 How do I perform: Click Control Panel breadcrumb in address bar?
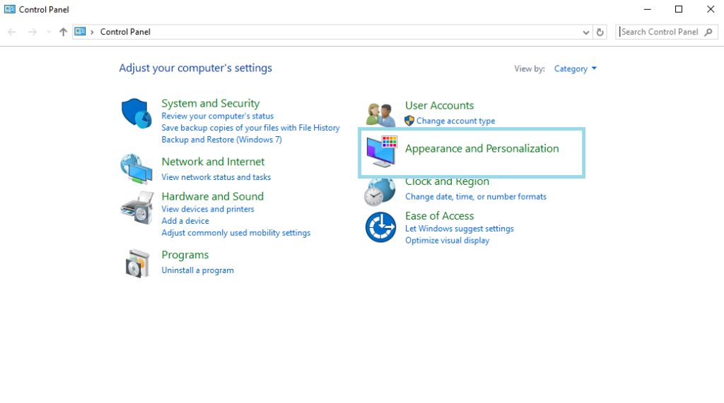(x=125, y=32)
